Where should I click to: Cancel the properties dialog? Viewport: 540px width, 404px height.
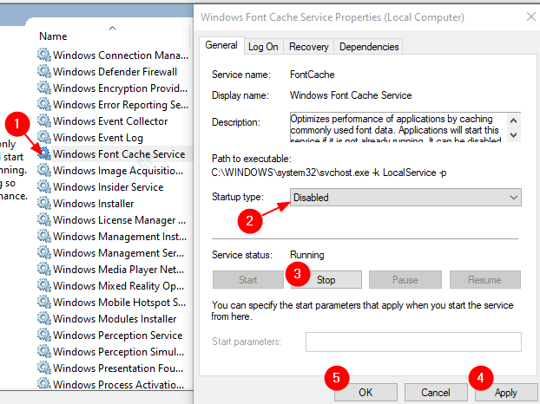tap(436, 393)
